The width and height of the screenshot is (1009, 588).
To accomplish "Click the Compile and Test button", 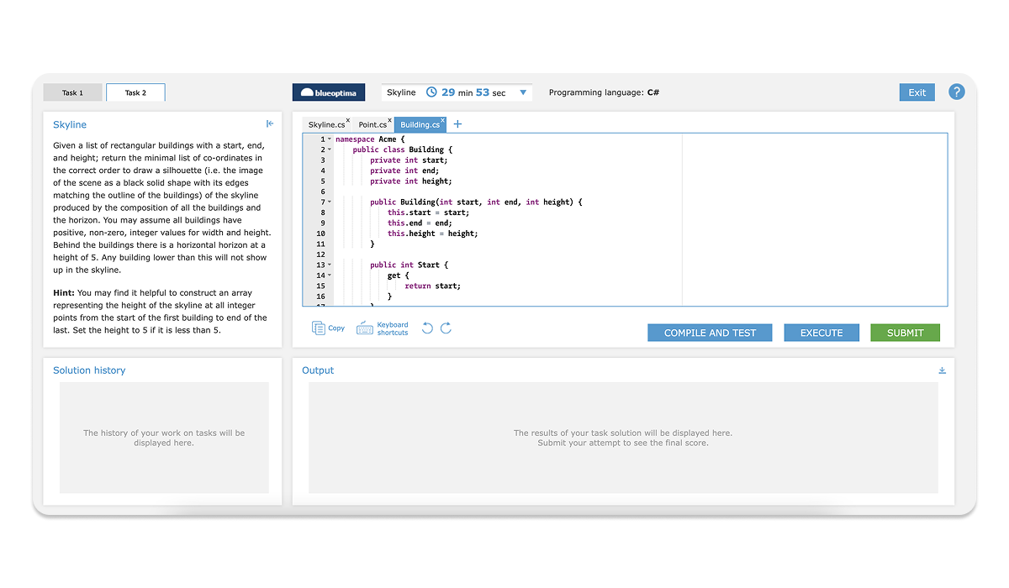I will pyautogui.click(x=711, y=333).
